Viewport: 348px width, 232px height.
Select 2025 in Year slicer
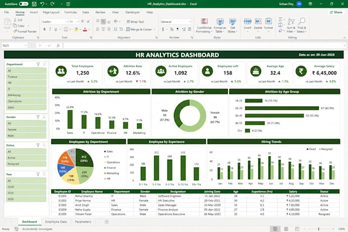26,193
